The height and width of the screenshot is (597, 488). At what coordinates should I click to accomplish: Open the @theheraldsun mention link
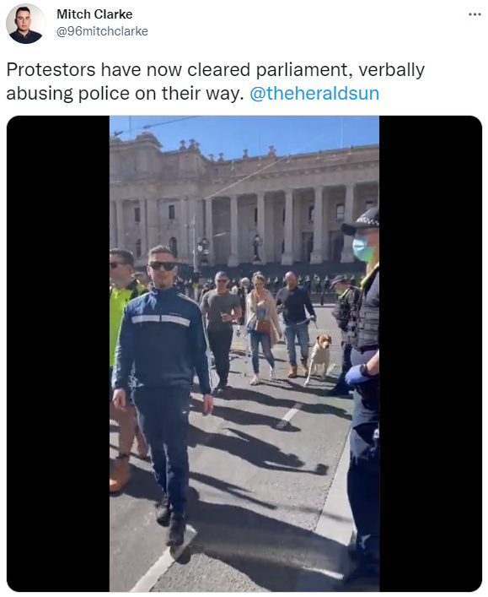pos(314,93)
